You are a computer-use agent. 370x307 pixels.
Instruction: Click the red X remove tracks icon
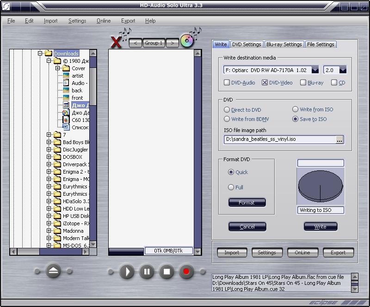[116, 42]
